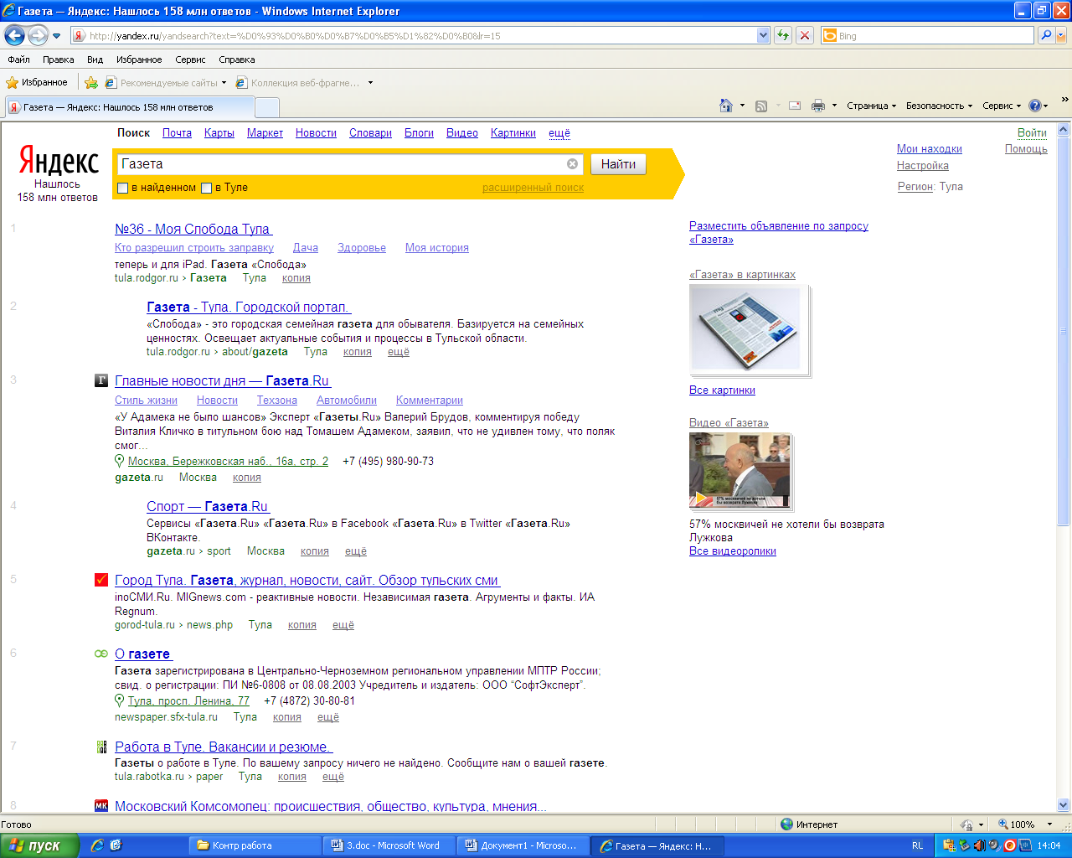Launch Internet Explorer from quick launch

pos(97,845)
